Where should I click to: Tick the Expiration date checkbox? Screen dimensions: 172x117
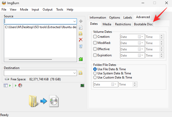[95, 55]
